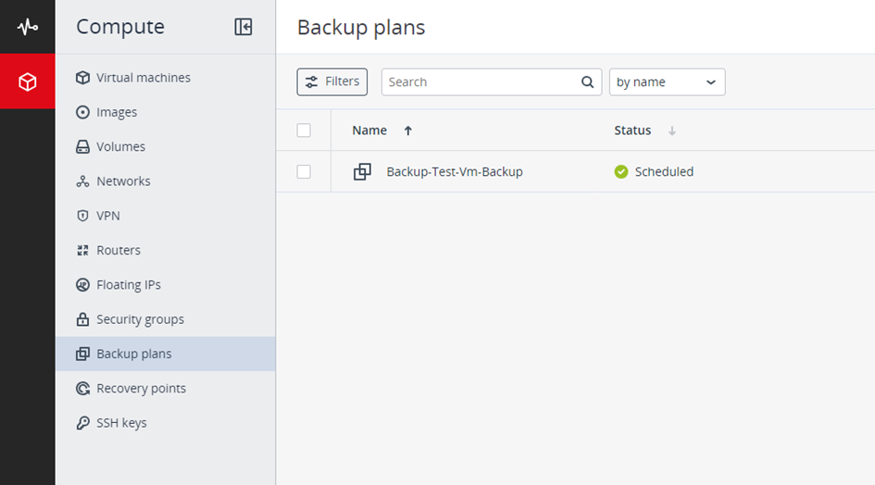Screen dimensions: 875x485
Task: Open the Volumes section
Action: point(120,147)
